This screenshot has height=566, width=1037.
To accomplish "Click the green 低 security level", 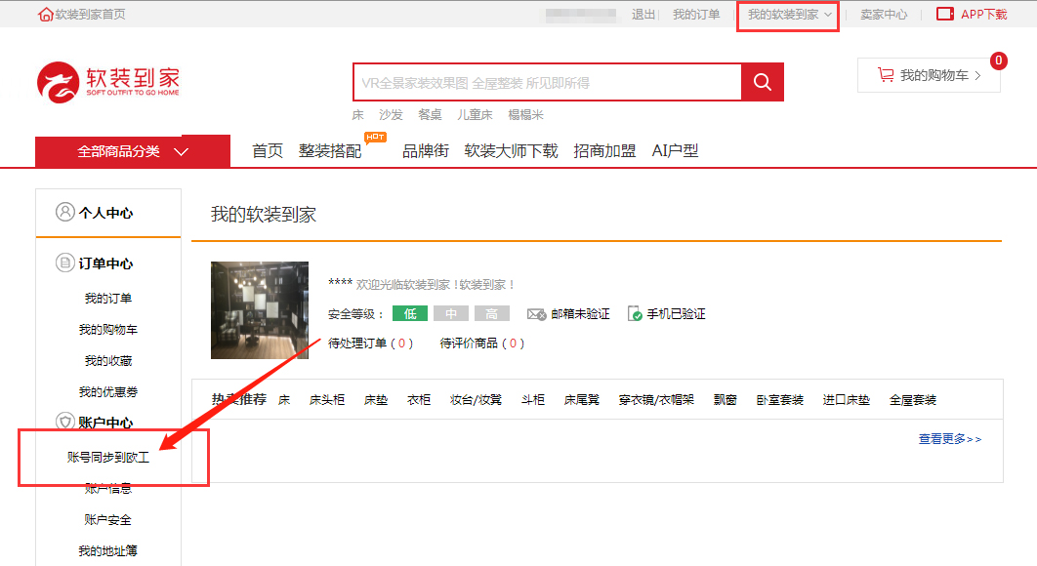I will click(410, 313).
